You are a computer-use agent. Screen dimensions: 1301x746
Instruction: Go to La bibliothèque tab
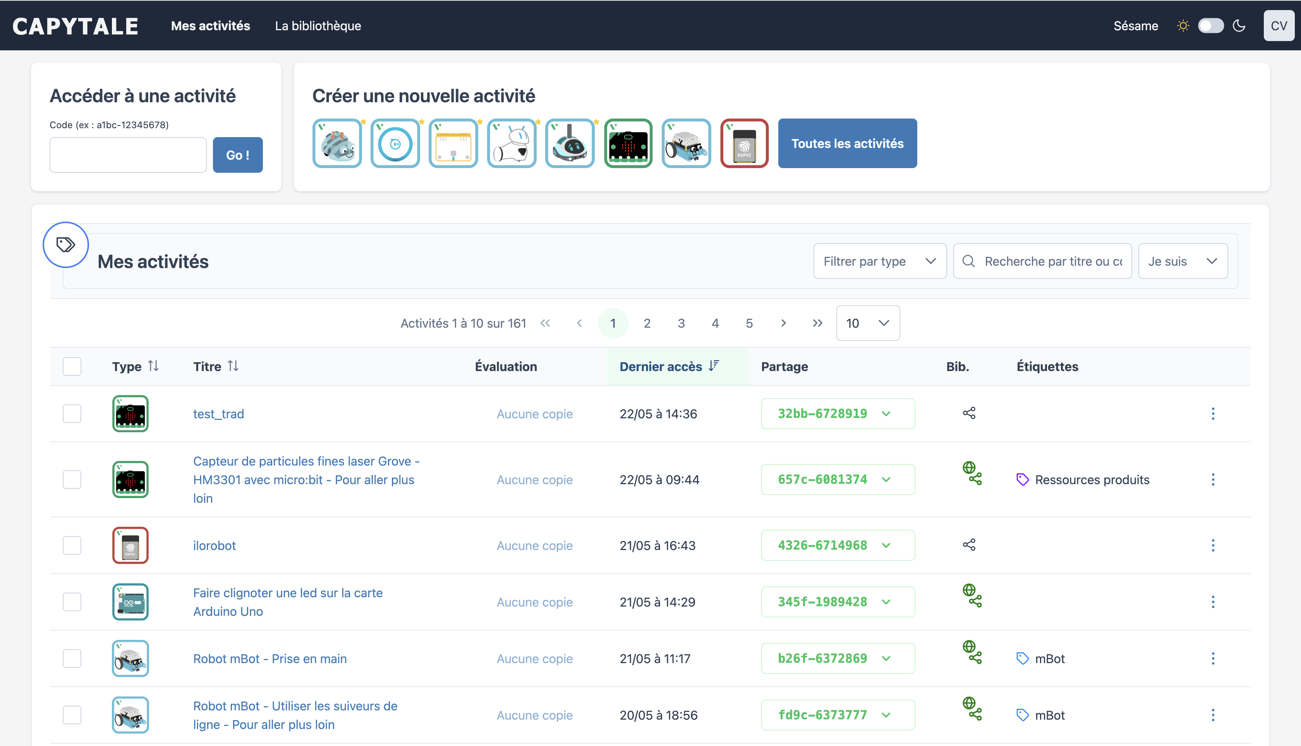[x=318, y=26]
